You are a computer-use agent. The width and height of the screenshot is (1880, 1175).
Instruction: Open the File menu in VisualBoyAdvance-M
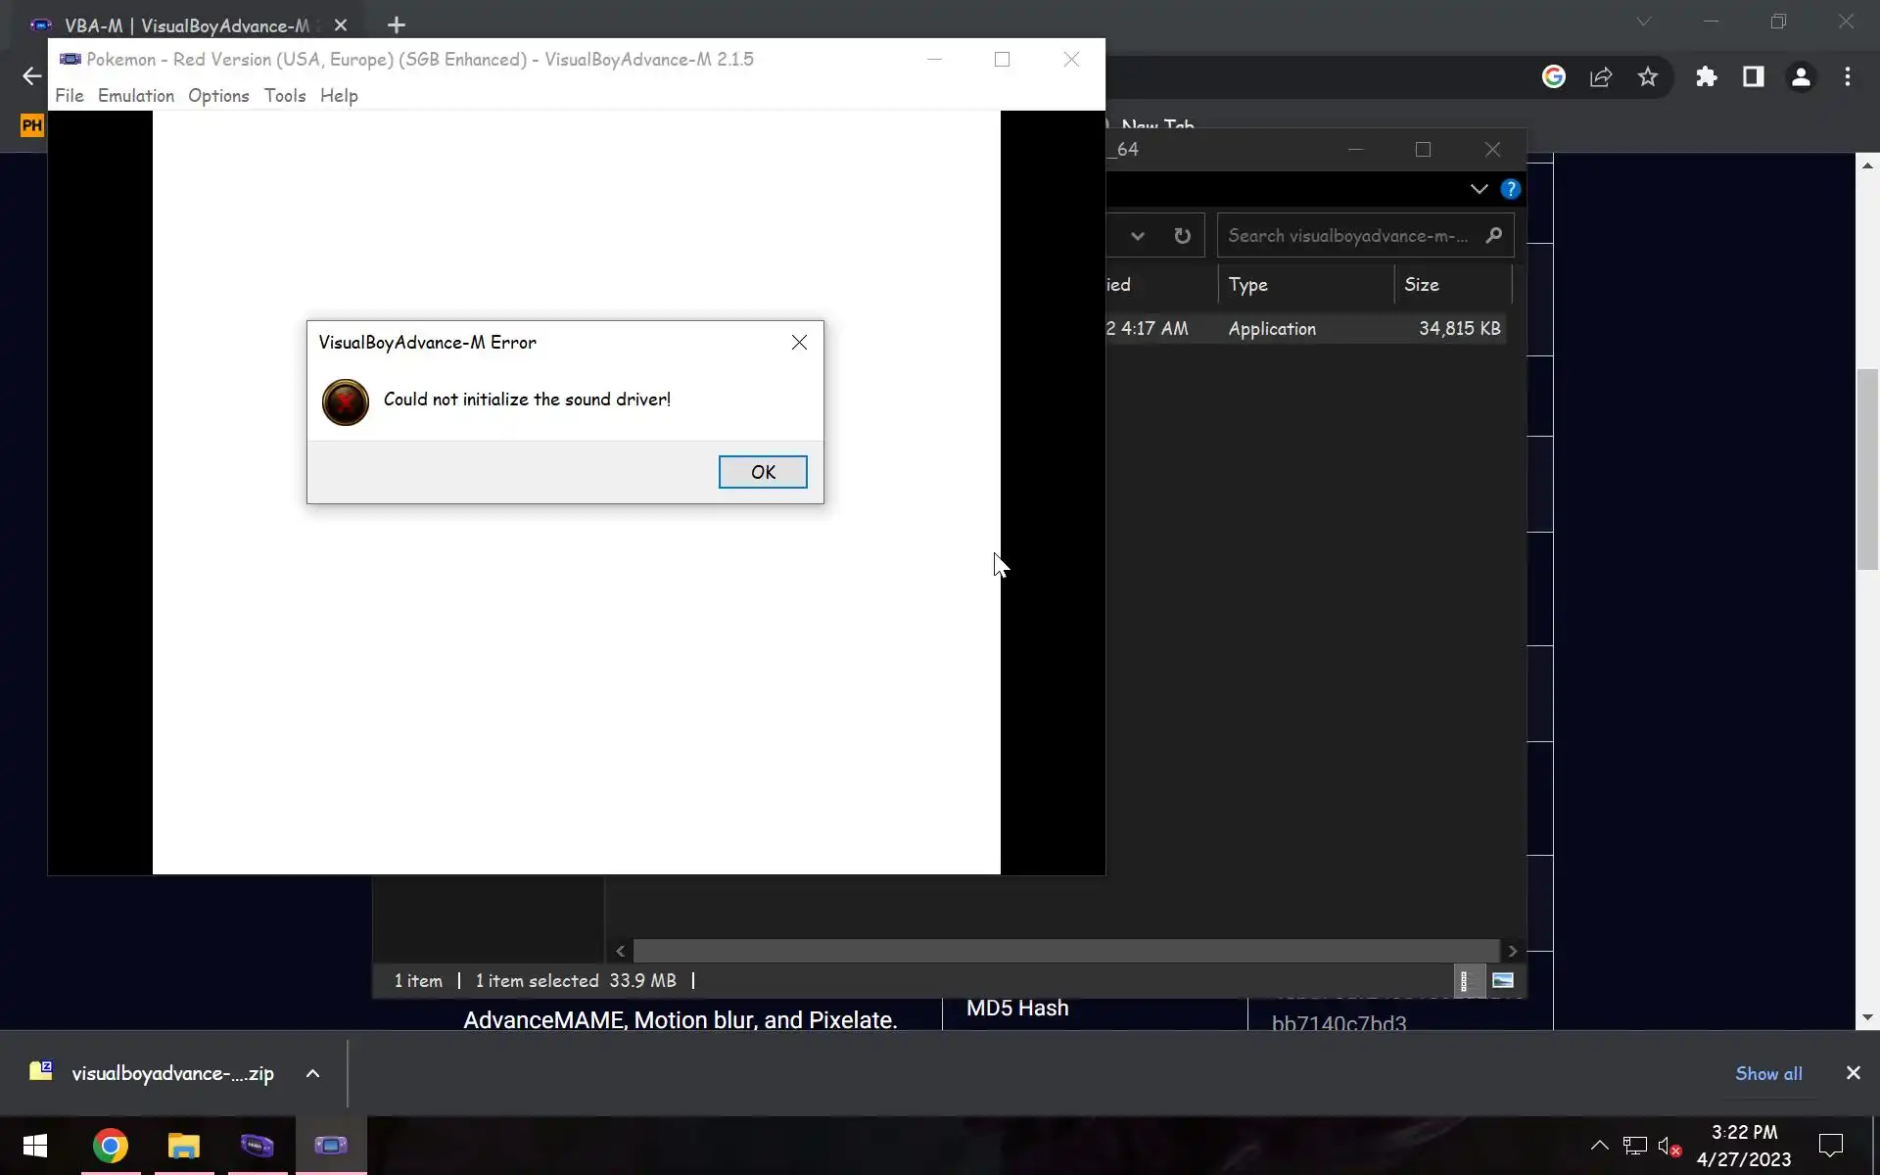pyautogui.click(x=69, y=95)
